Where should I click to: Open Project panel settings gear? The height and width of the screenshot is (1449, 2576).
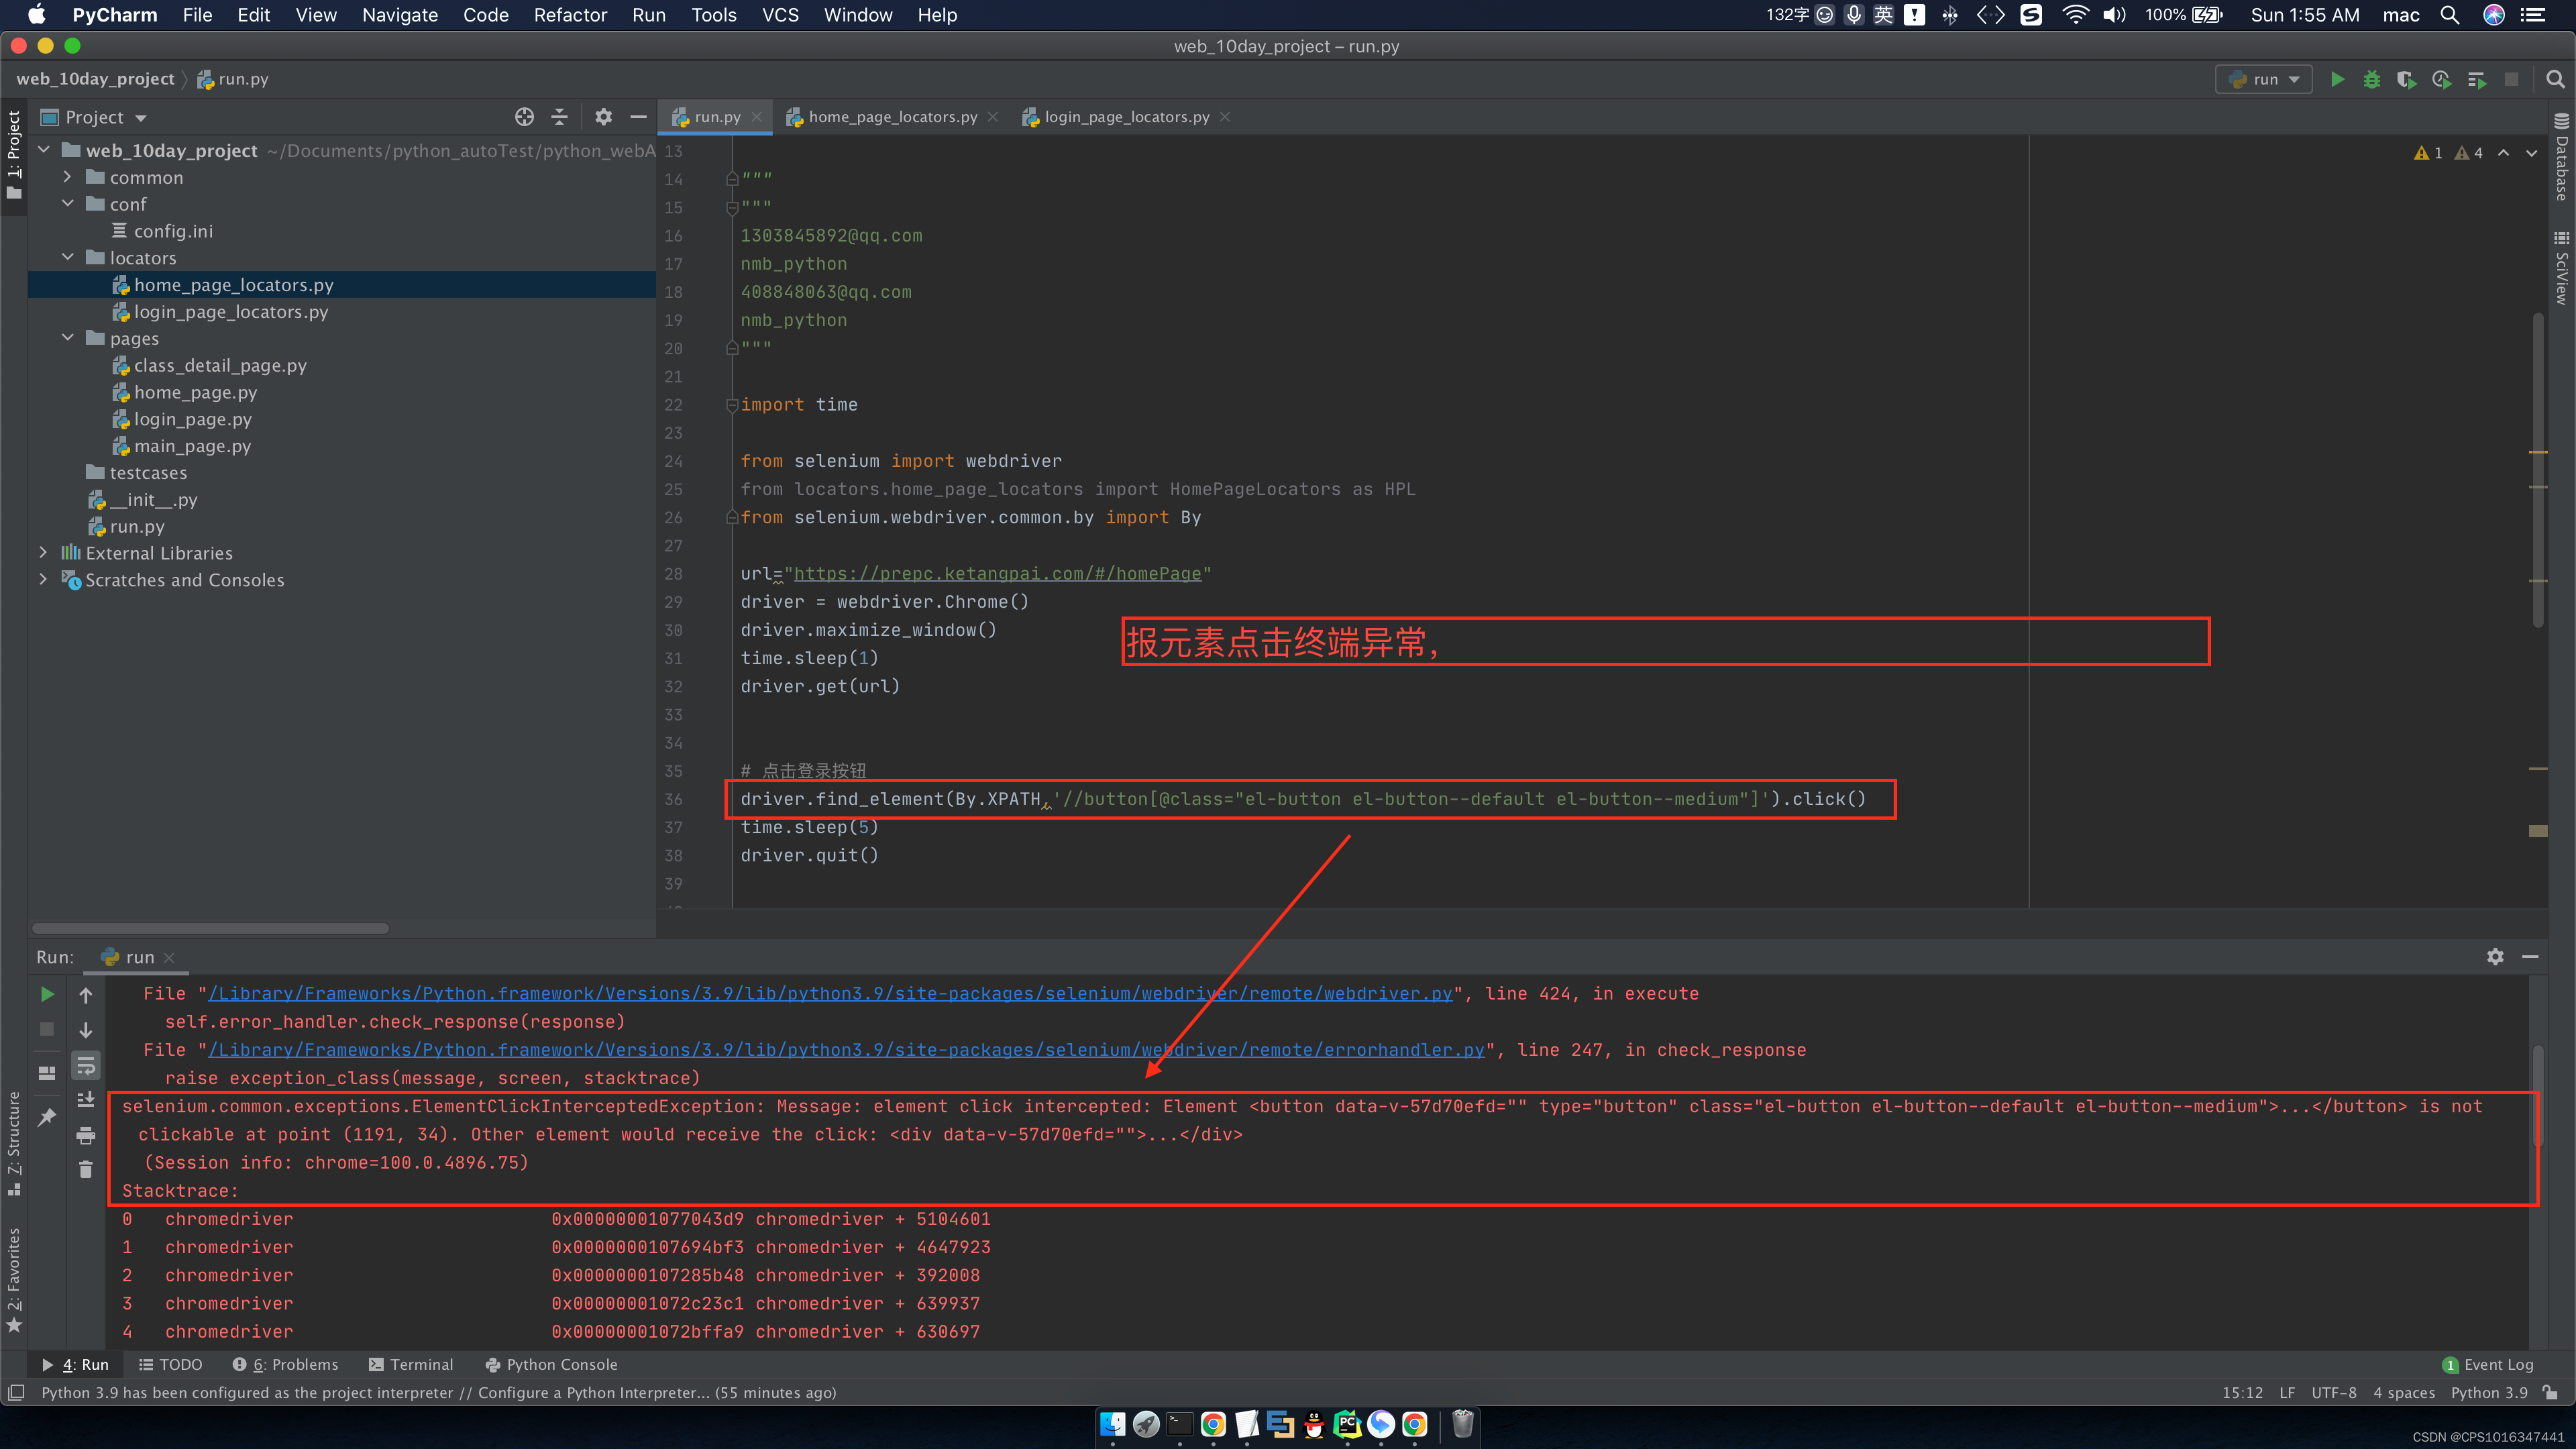603,117
